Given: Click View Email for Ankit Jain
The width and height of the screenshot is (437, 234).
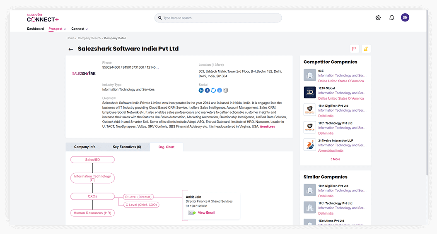Looking at the screenshot, I should coord(206,213).
